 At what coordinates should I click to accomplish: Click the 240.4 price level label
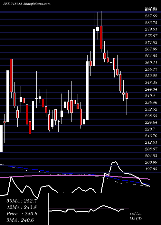point(150,96)
